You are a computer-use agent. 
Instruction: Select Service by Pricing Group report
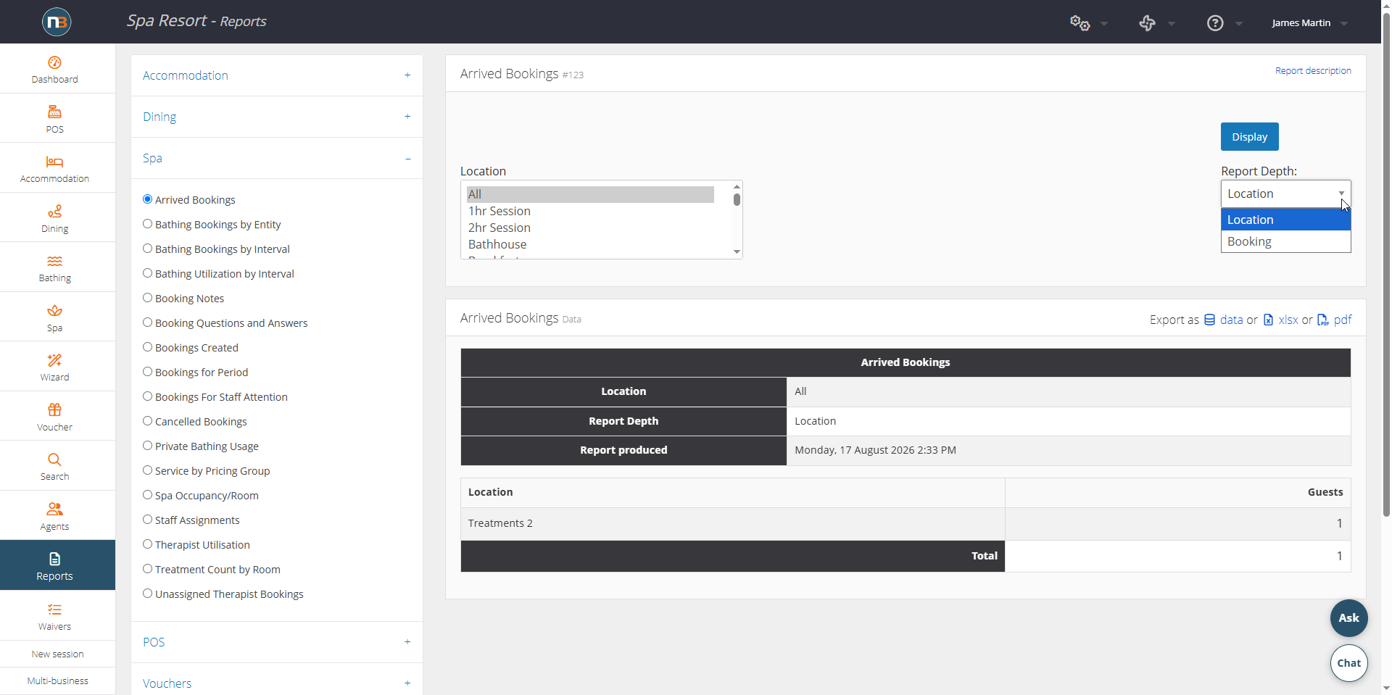147,470
